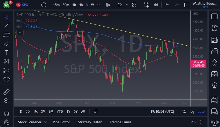Click the zoom in magnifier tool

click(x=7, y=101)
